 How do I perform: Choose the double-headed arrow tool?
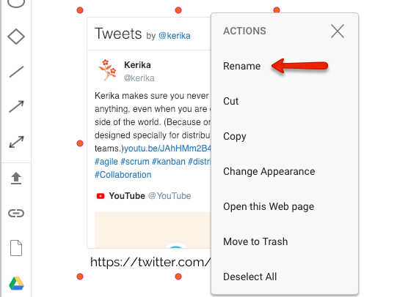tap(16, 142)
